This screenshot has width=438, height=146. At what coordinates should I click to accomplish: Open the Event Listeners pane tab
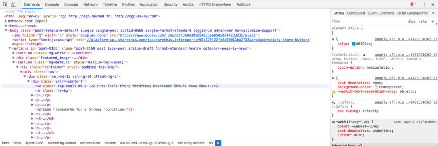click(381, 13)
